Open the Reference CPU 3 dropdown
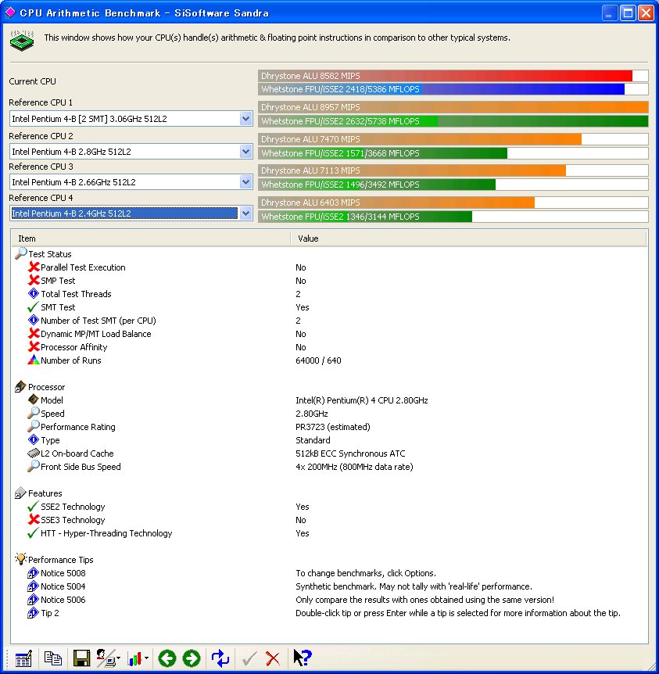Screen dimensions: 659x674 (246, 182)
